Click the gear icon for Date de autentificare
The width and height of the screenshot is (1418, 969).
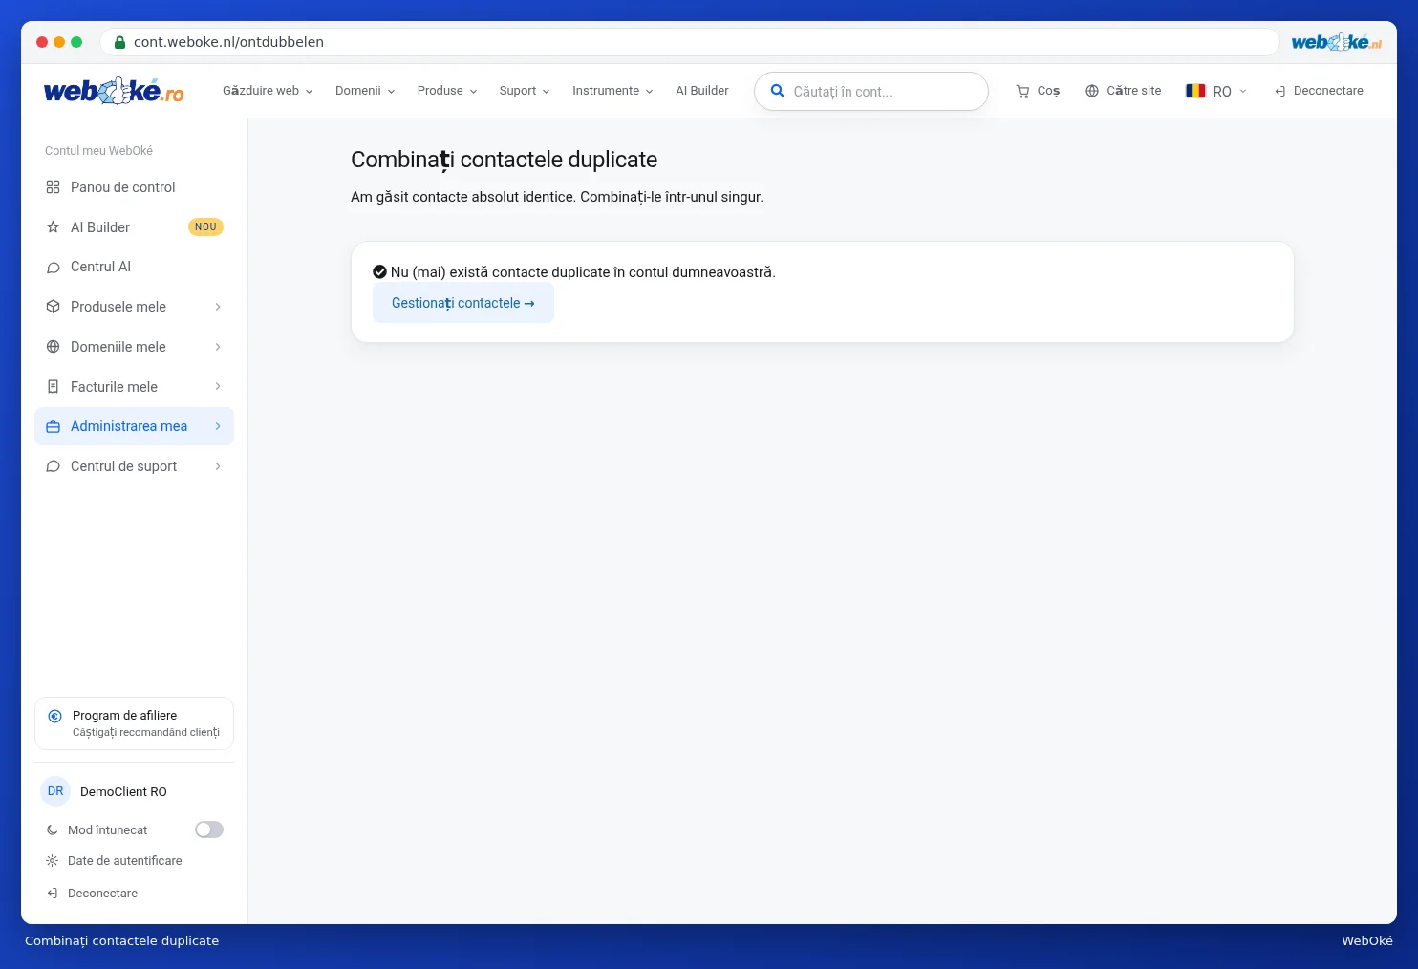[53, 861]
